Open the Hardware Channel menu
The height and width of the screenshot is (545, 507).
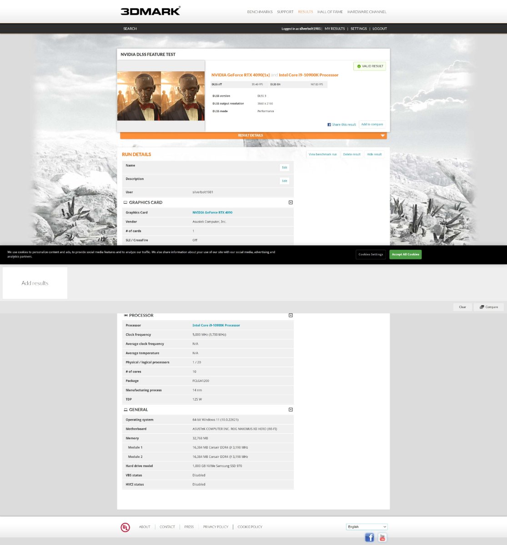coord(366,12)
